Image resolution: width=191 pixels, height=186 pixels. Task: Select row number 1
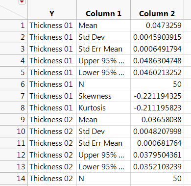[x=14, y=26]
